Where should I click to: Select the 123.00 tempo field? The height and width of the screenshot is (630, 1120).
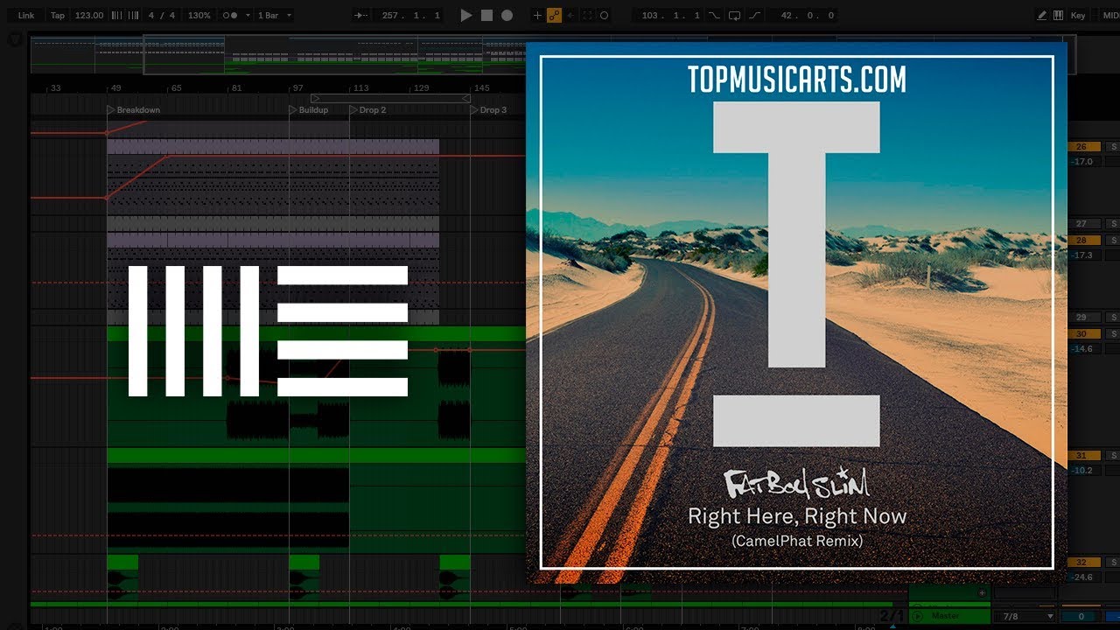tap(88, 16)
